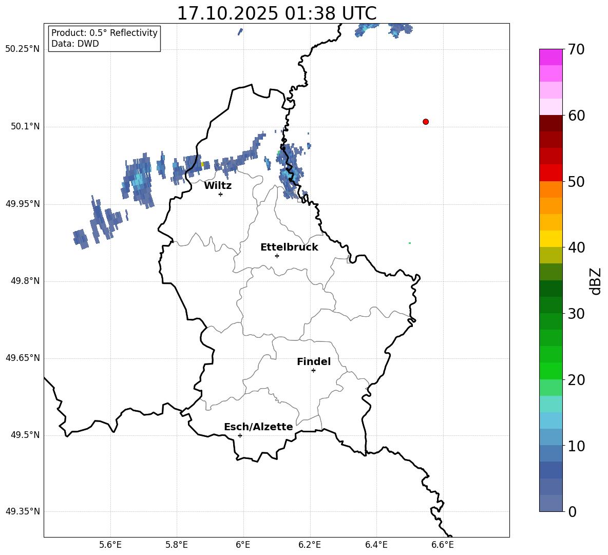Click the 5.6°E longitude label
This screenshot has height=555, width=608.
(110, 545)
